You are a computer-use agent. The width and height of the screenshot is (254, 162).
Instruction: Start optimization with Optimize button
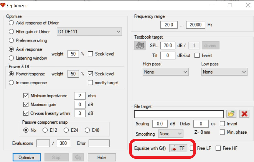click(x=27, y=157)
